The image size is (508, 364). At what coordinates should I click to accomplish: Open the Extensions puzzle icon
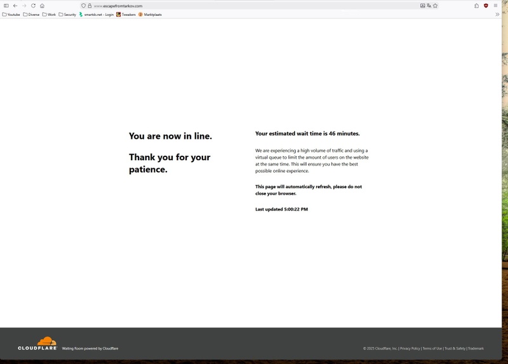click(477, 6)
